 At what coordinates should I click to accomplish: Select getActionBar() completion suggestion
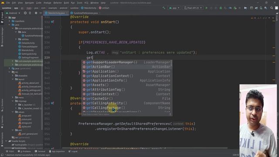[x=127, y=67]
